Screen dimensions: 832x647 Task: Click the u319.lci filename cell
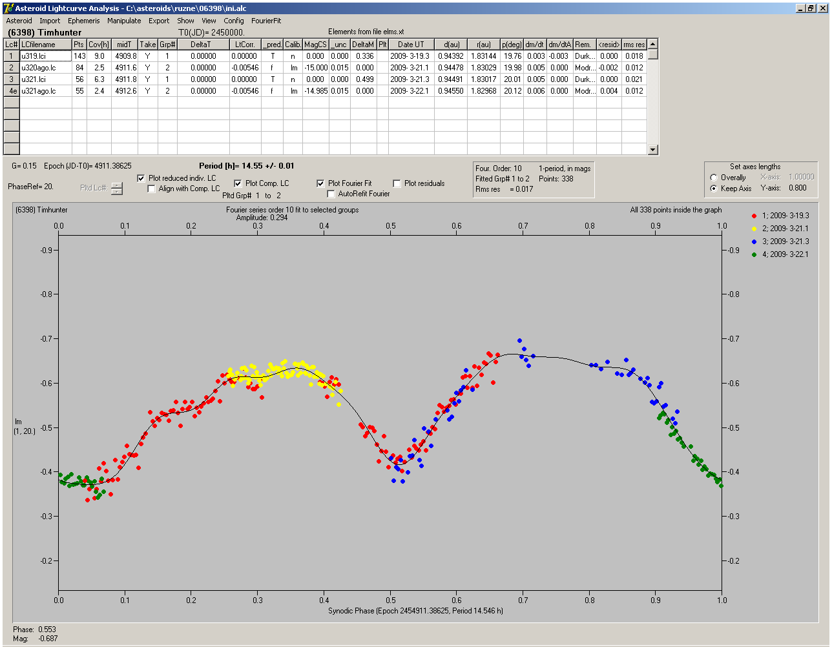tap(46, 56)
